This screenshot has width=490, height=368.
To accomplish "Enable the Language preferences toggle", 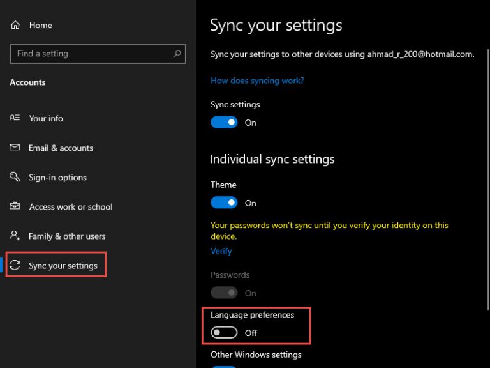I will 224,333.
